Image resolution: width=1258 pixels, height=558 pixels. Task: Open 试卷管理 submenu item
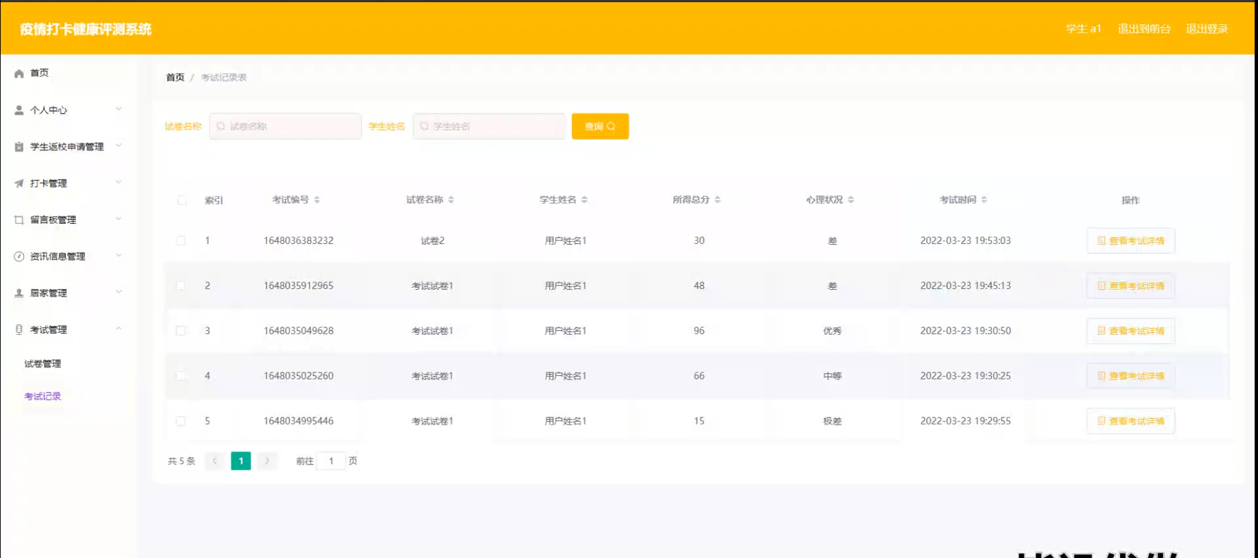(42, 364)
